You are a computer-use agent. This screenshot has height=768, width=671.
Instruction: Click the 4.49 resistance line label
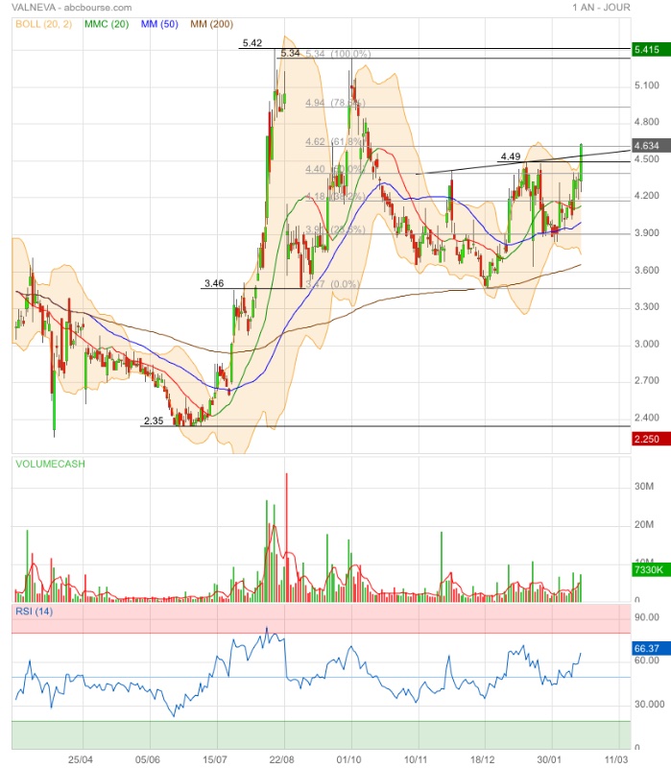click(x=511, y=156)
